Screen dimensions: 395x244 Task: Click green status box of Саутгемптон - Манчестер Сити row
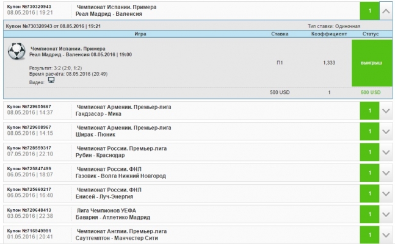coord(369,235)
